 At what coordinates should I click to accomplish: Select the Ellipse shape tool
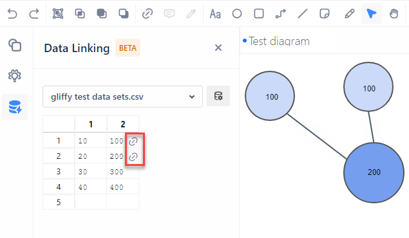237,14
